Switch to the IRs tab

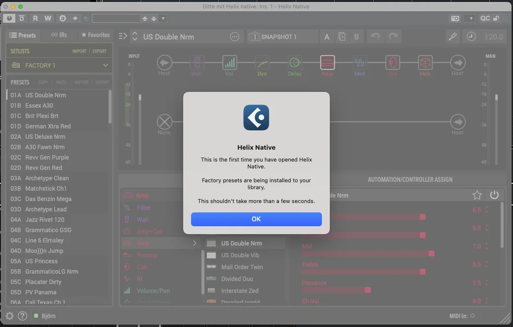pyautogui.click(x=59, y=35)
